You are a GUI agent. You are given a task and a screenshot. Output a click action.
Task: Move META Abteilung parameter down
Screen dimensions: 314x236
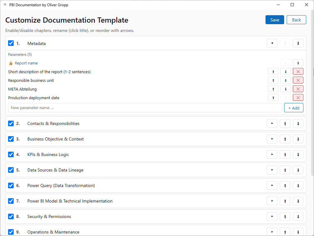tap(286, 89)
